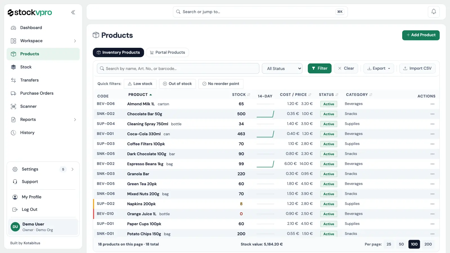The height and width of the screenshot is (253, 450).
Task: Open actions menu for Coca-Cola 330ml
Action: (432, 134)
